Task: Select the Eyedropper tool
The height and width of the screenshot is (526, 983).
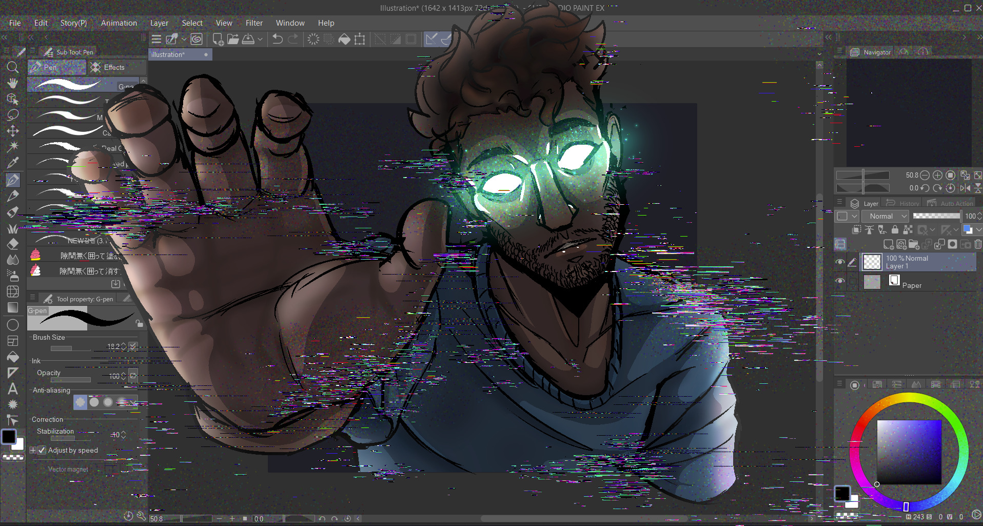Action: point(12,163)
